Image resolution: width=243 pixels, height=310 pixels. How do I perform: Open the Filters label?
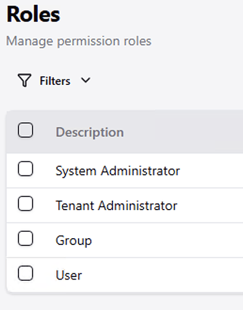(x=55, y=81)
